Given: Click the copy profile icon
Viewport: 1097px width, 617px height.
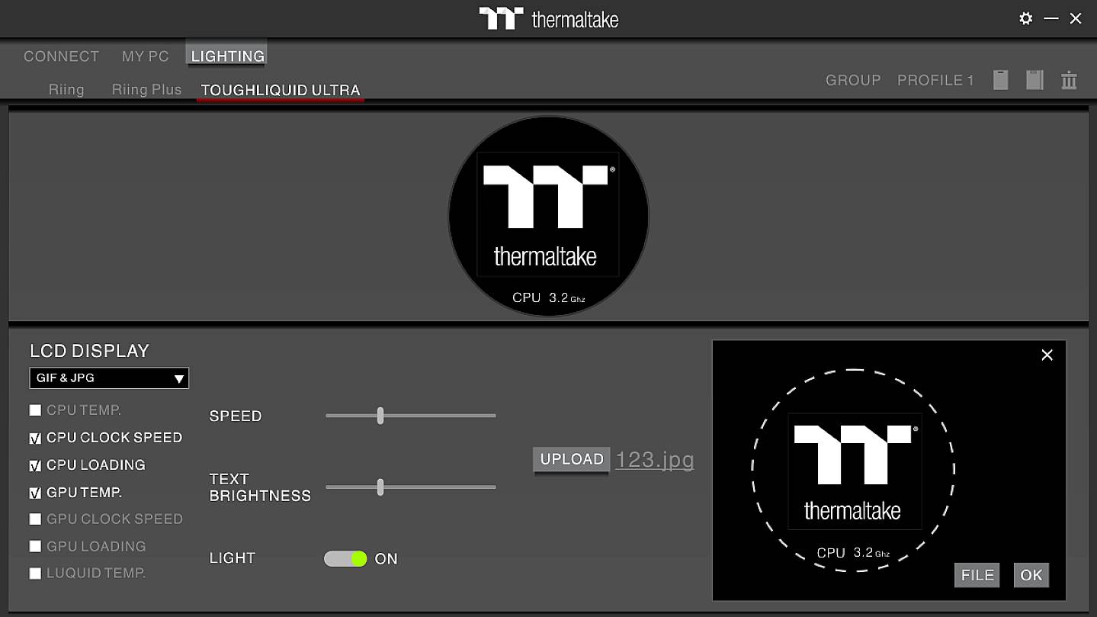Looking at the screenshot, I should 1000,80.
